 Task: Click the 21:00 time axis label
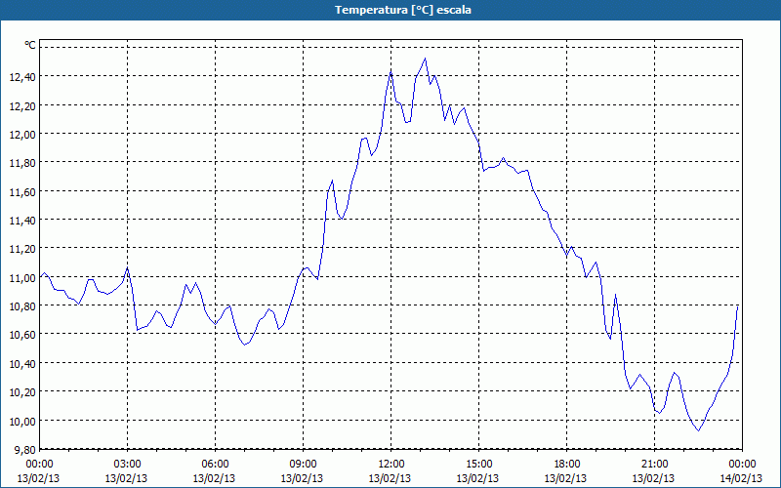[654, 465]
